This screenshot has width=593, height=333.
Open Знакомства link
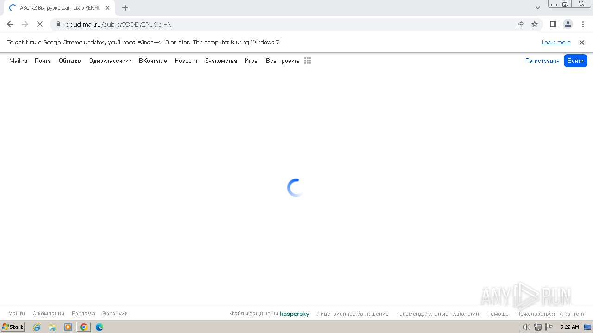(x=221, y=61)
